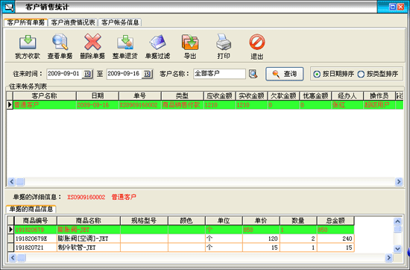The height and width of the screenshot is (270, 410).
Task: Click right arrow of upper horizontal scrollbar
Action: 399,181
